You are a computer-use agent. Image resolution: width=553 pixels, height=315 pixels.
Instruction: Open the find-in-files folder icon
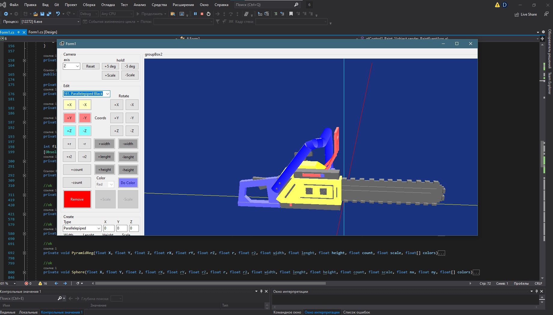(173, 14)
